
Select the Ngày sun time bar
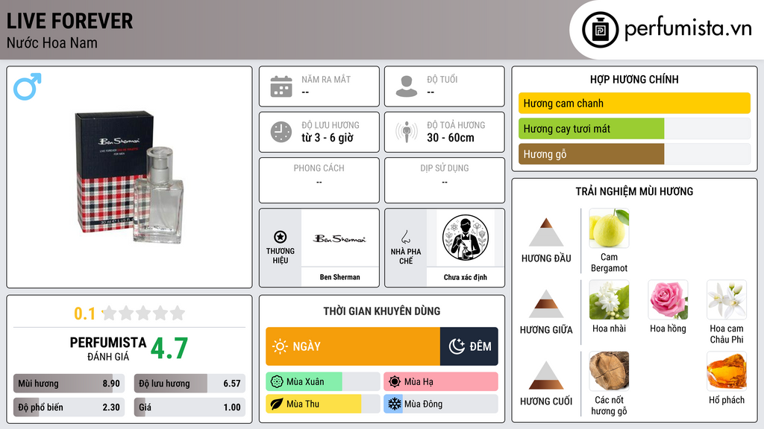click(x=353, y=346)
